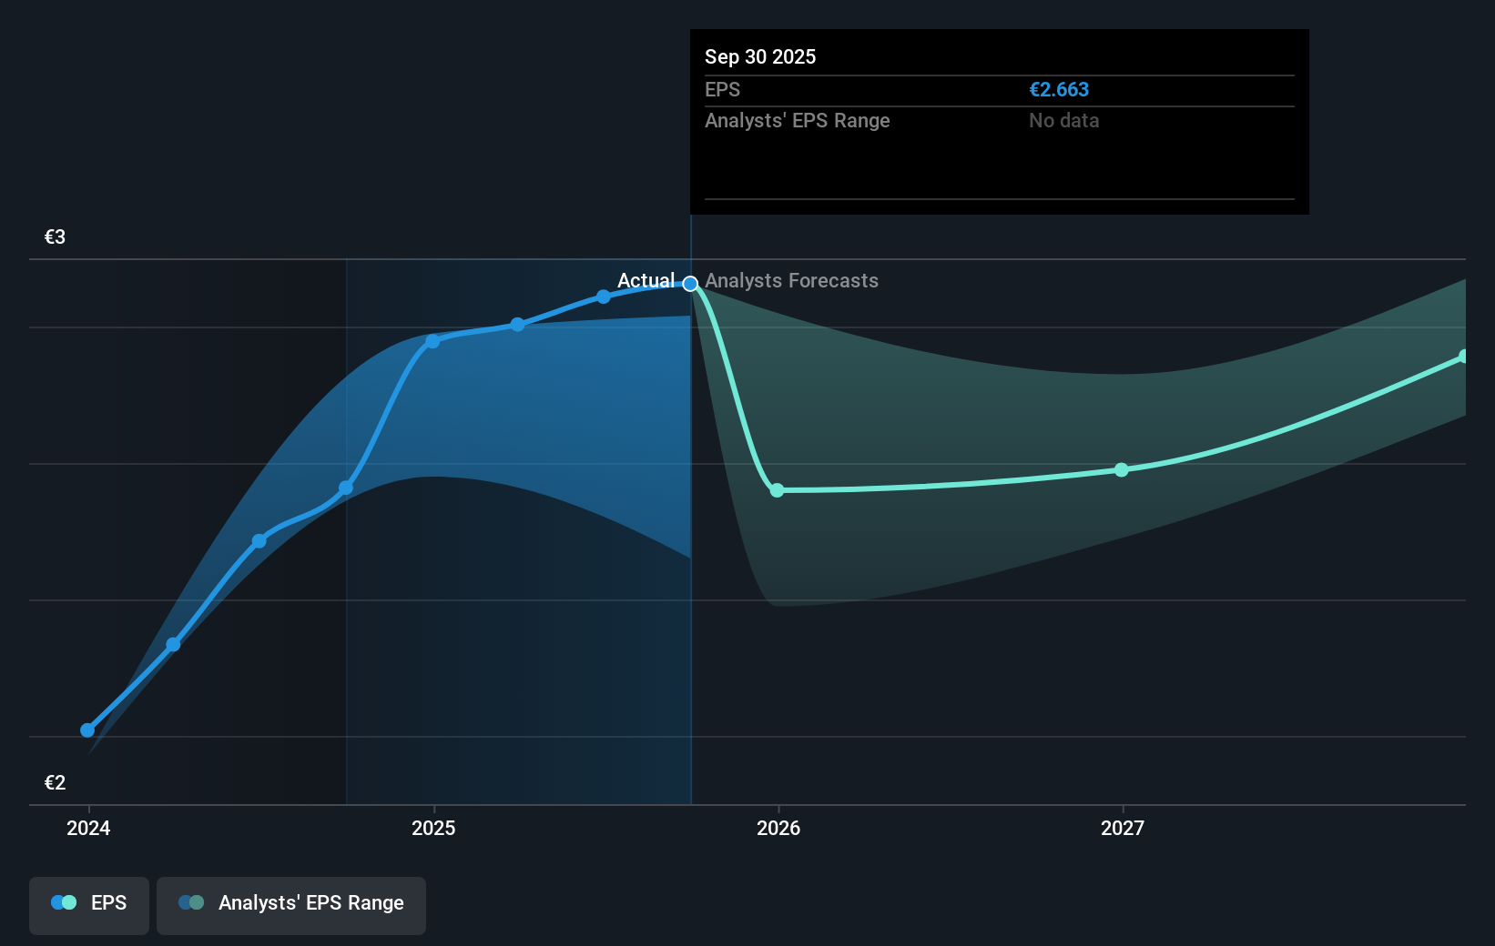The width and height of the screenshot is (1495, 946).
Task: Click the 2027 forecast data point
Action: pos(1122,469)
